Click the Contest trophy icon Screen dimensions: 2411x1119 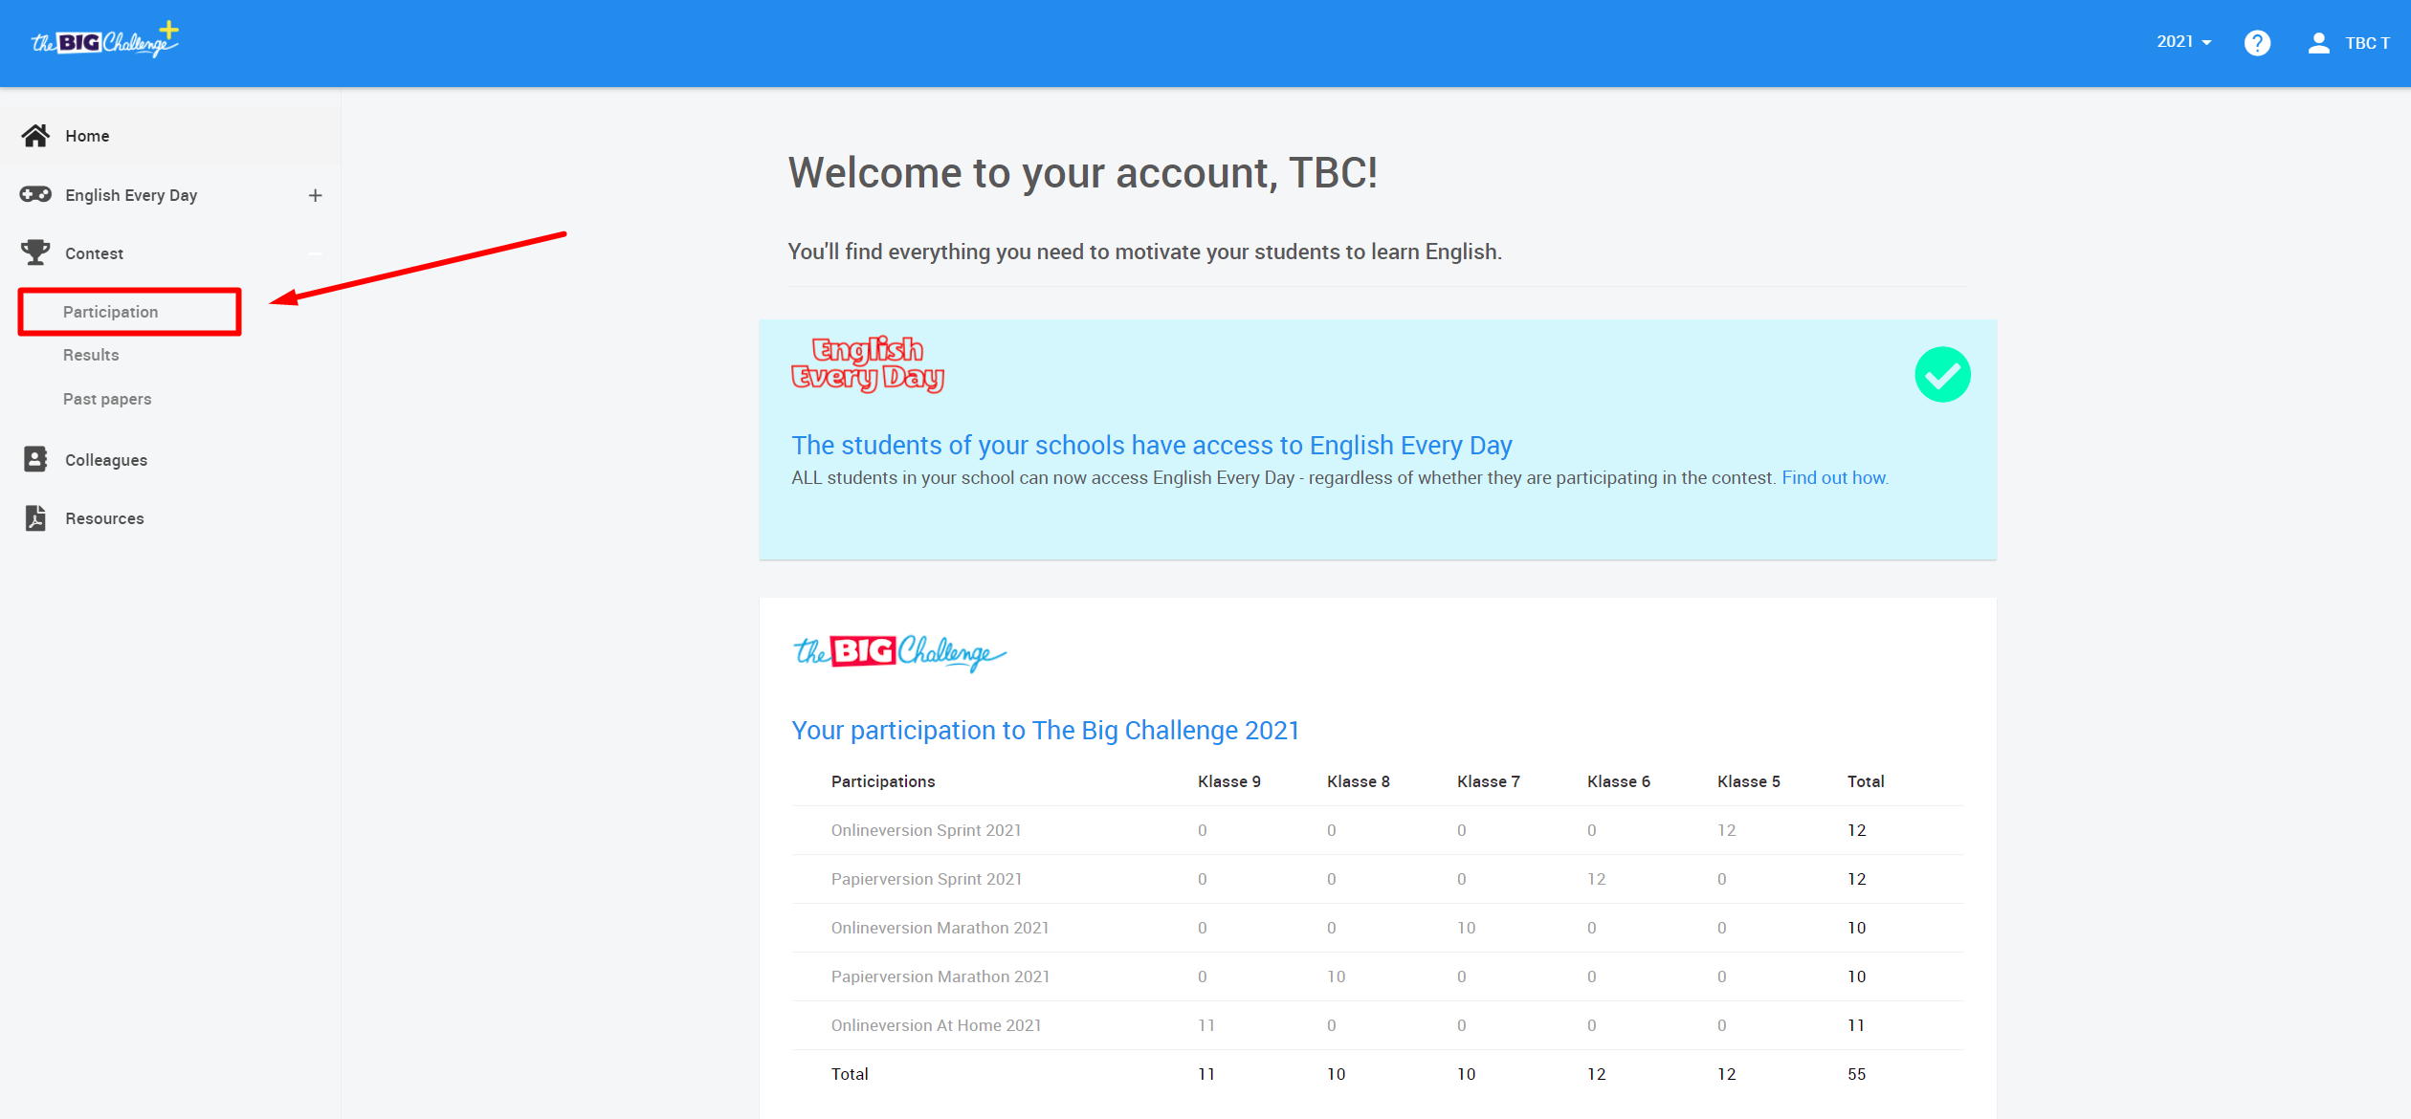[x=35, y=252]
